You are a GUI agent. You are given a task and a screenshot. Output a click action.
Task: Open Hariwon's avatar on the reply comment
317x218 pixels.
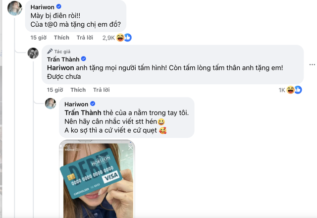tap(51, 104)
